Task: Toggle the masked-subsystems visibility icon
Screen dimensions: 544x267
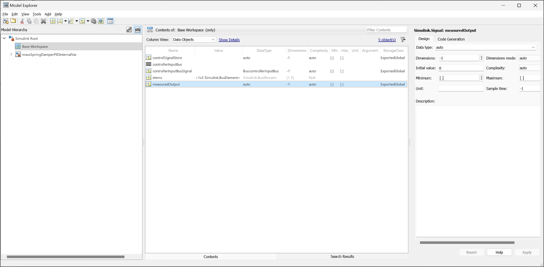Action: [x=138, y=29]
